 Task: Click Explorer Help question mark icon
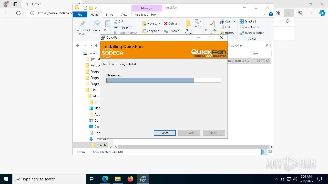tap(271, 15)
